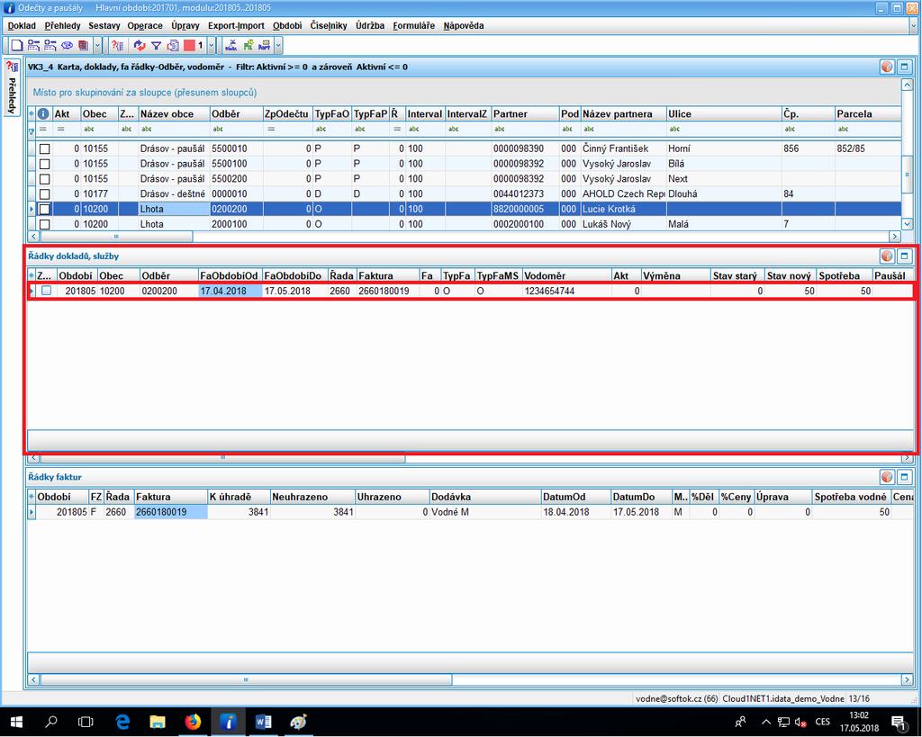Open Internet Explorer from the taskbar
Image resolution: width=922 pixels, height=737 pixels.
click(x=122, y=722)
